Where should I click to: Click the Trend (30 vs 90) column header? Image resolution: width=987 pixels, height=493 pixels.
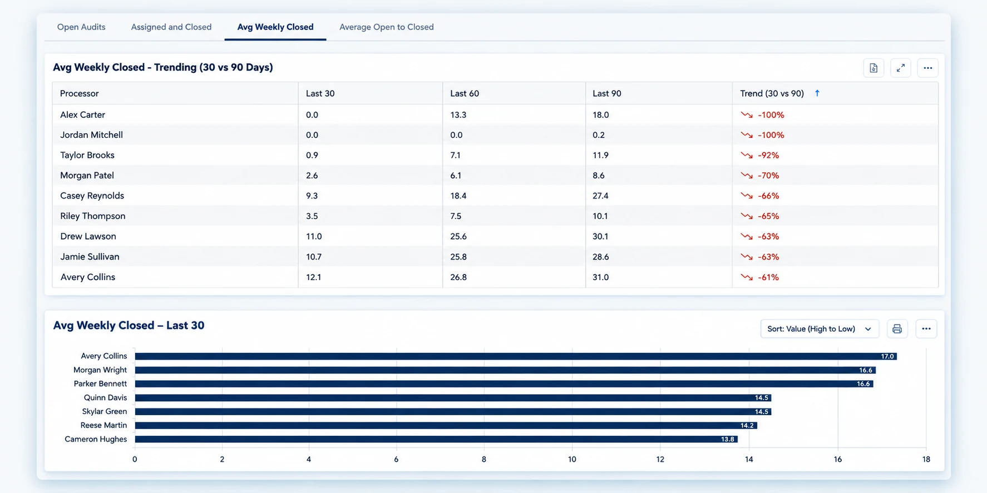click(x=772, y=93)
